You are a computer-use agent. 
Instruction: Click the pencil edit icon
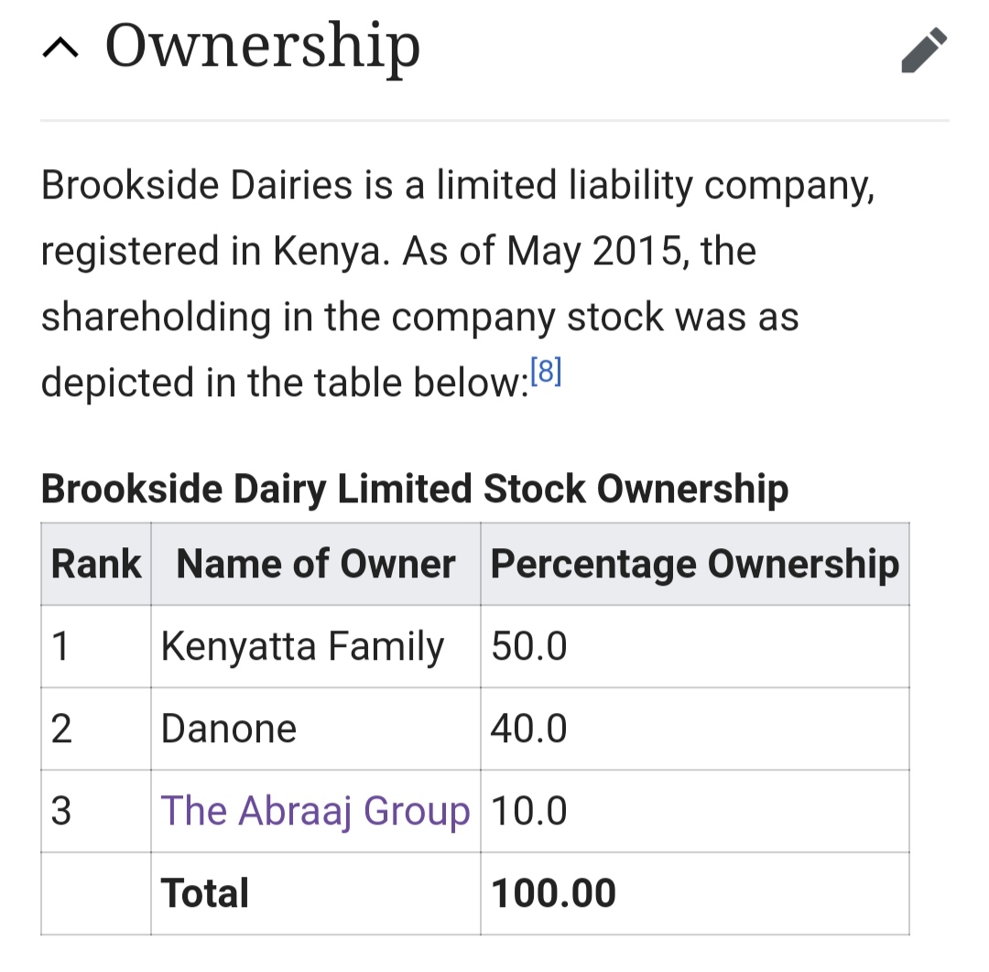click(923, 51)
